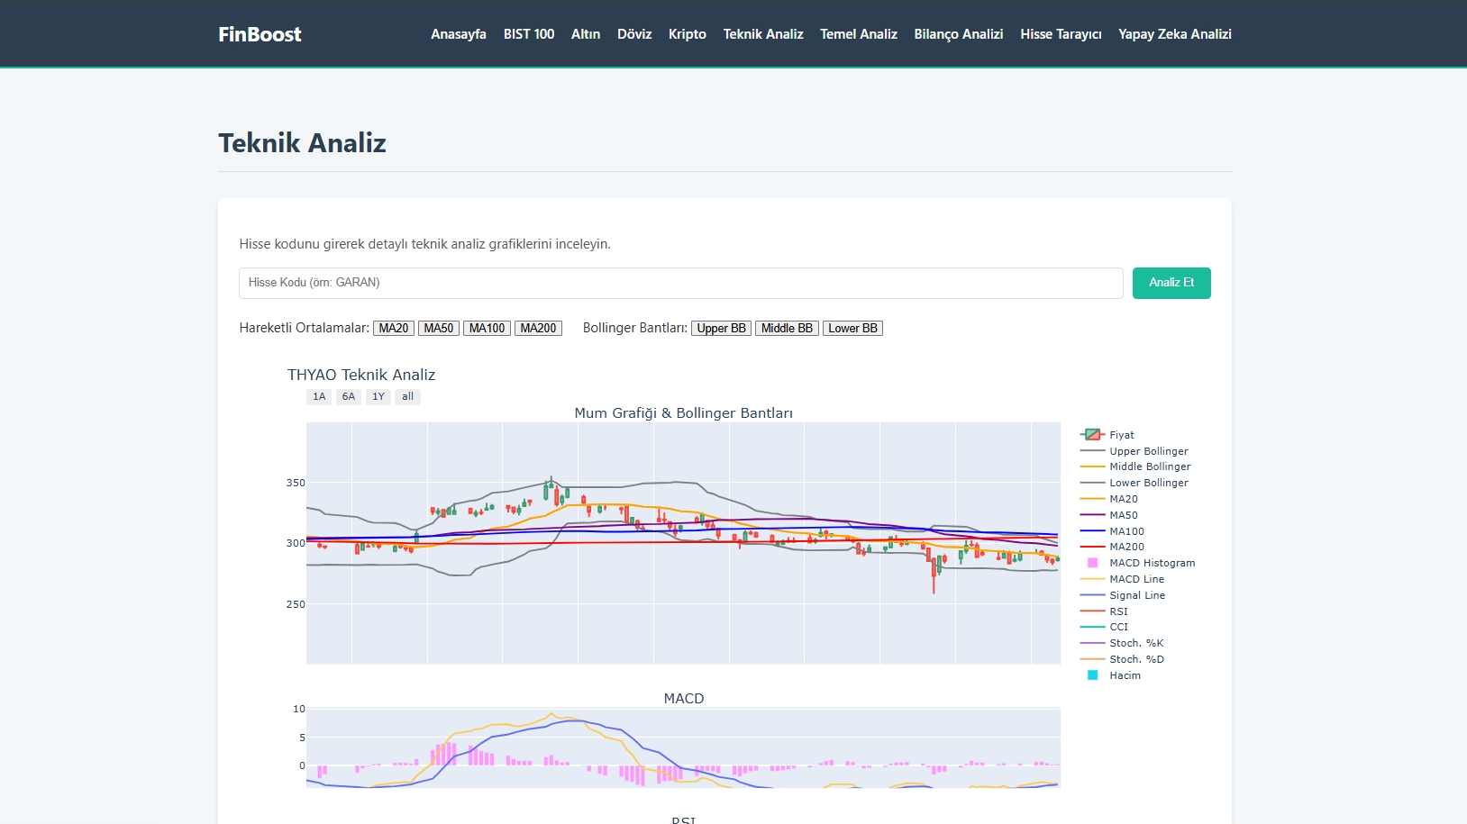Hide the Middle Bollinger legend entry
This screenshot has height=824, width=1467.
pyautogui.click(x=1137, y=466)
